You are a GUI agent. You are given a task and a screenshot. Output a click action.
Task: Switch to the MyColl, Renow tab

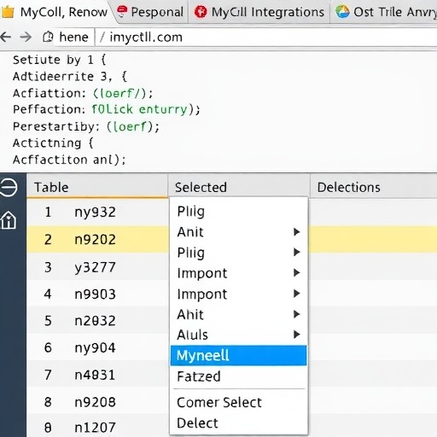click(x=57, y=12)
